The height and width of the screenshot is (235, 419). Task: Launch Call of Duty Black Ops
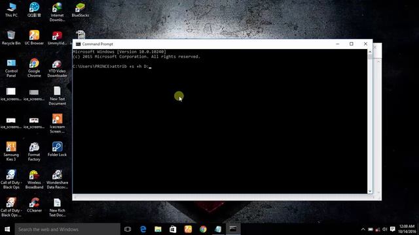tap(11, 180)
